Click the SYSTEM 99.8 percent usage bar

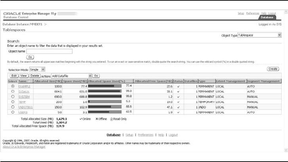105,96
